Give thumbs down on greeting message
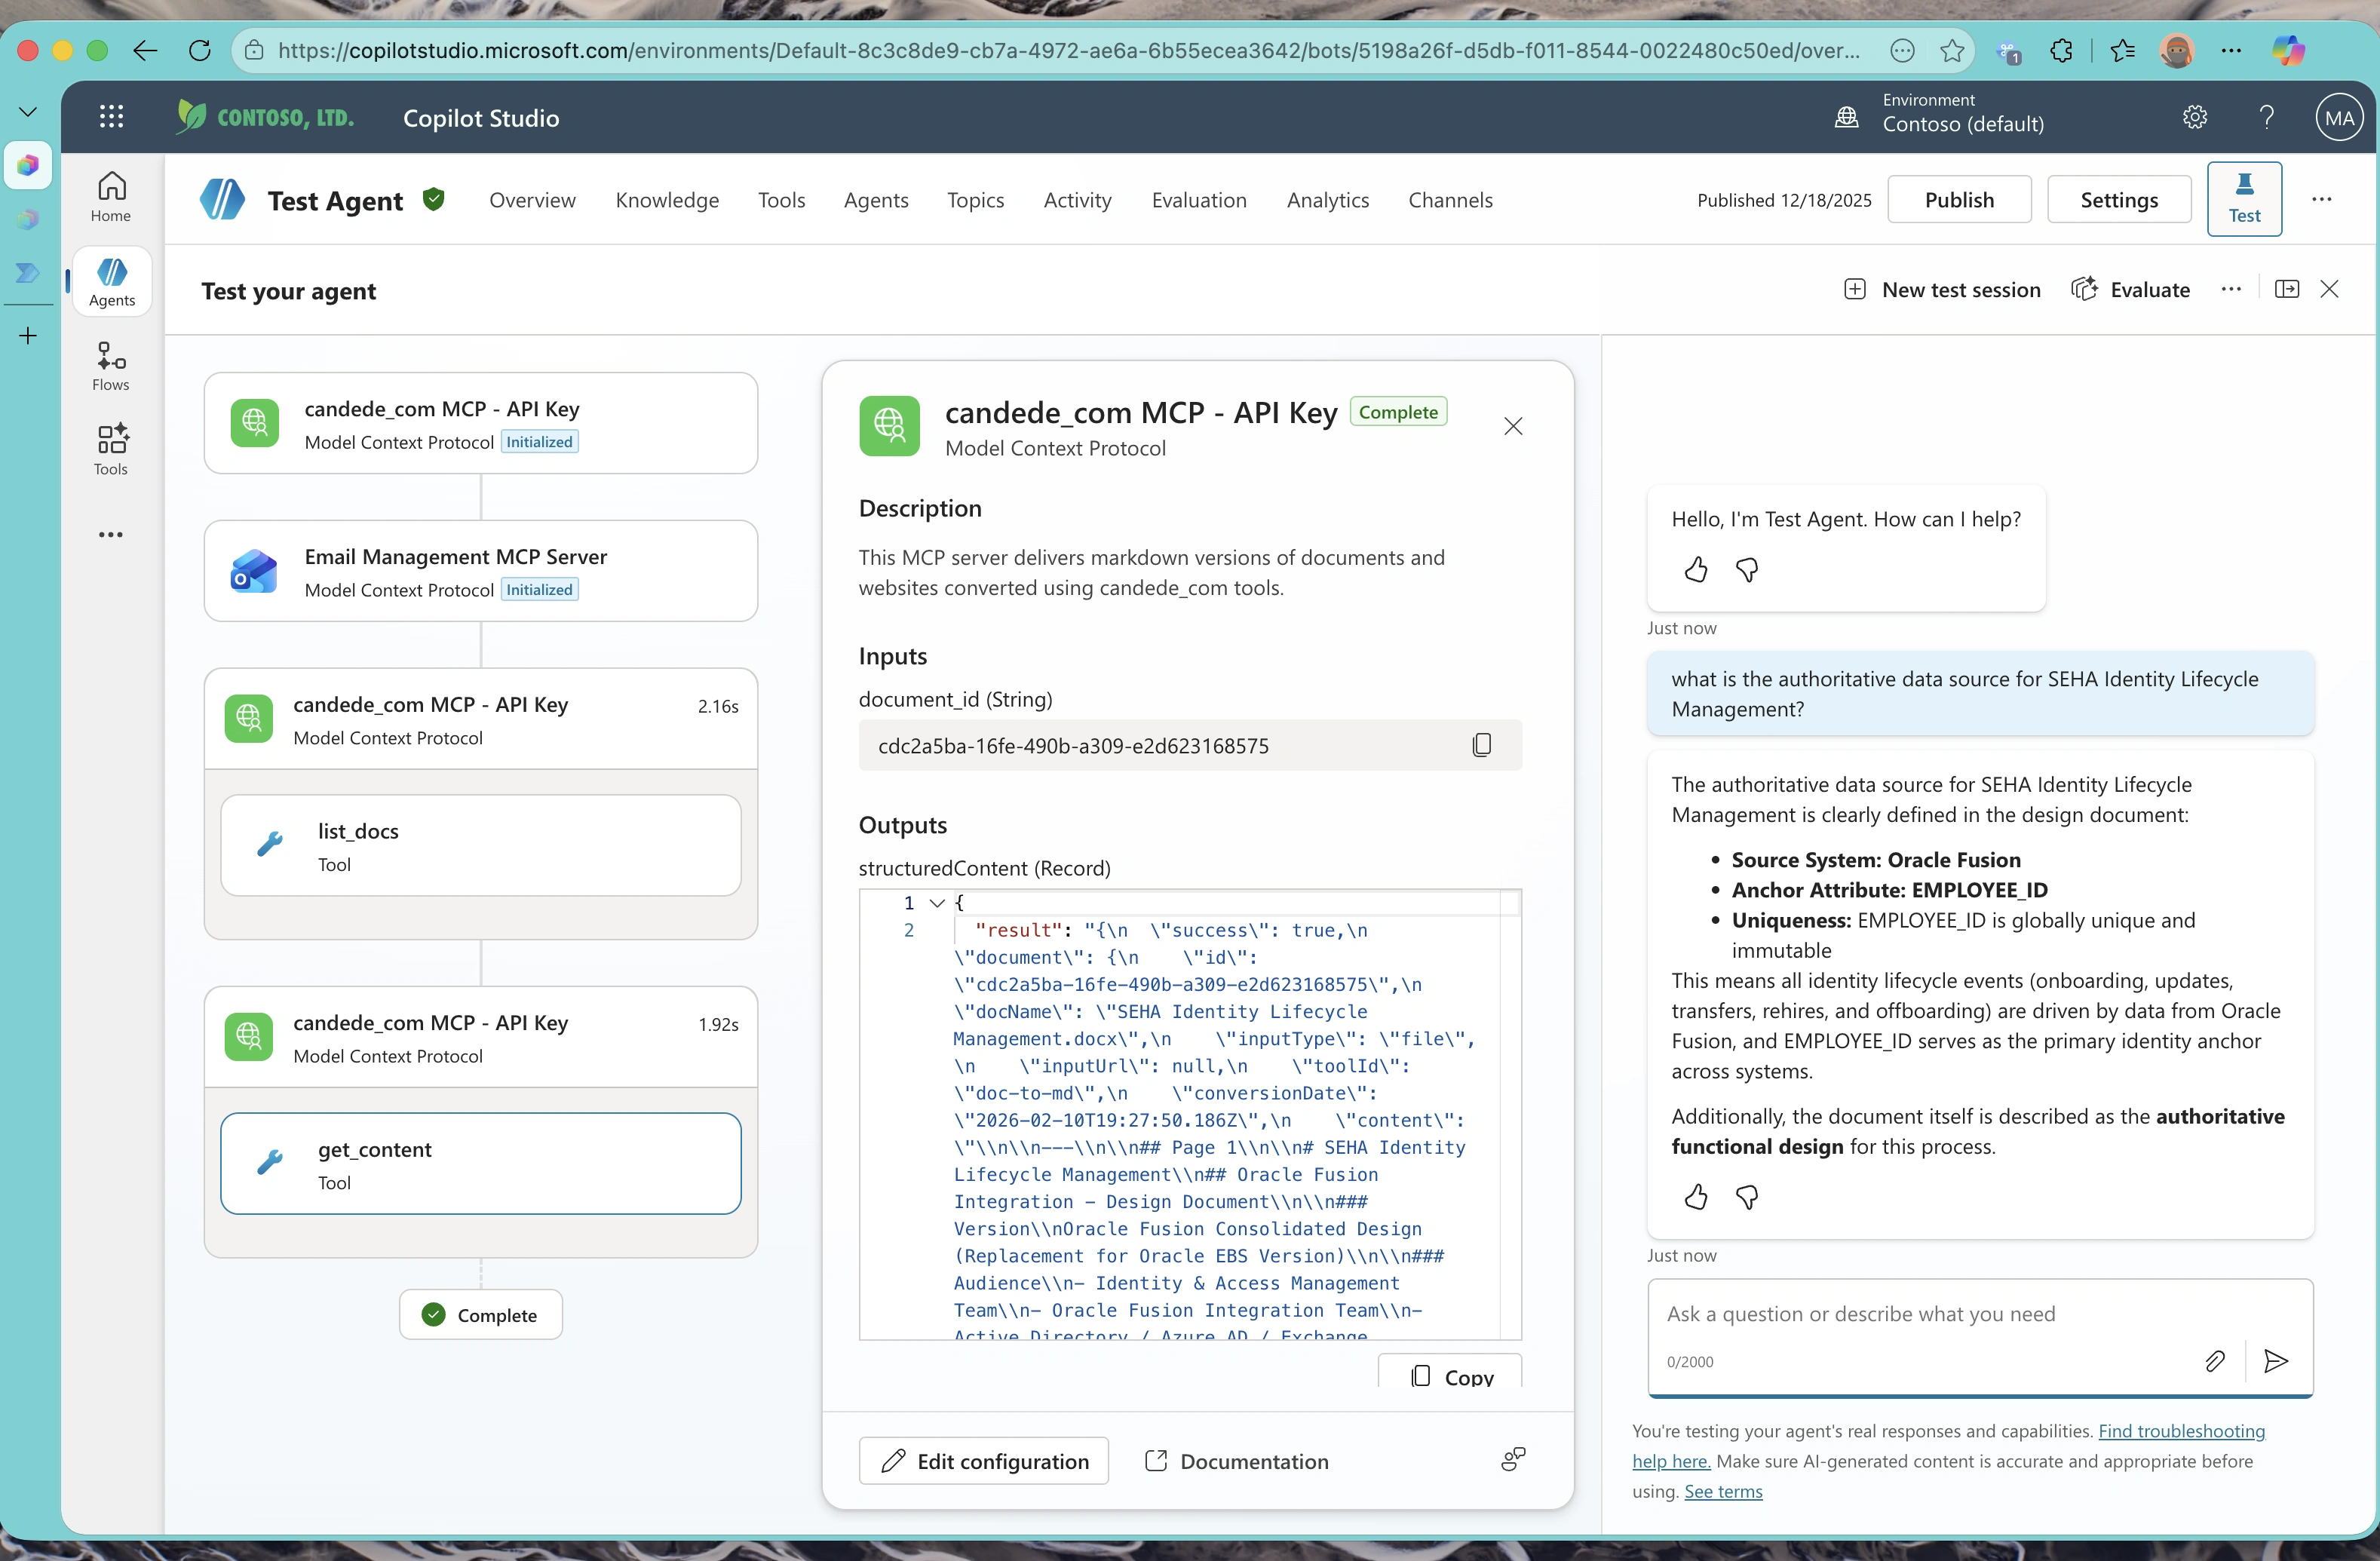This screenshot has height=1561, width=2380. pos(1747,570)
